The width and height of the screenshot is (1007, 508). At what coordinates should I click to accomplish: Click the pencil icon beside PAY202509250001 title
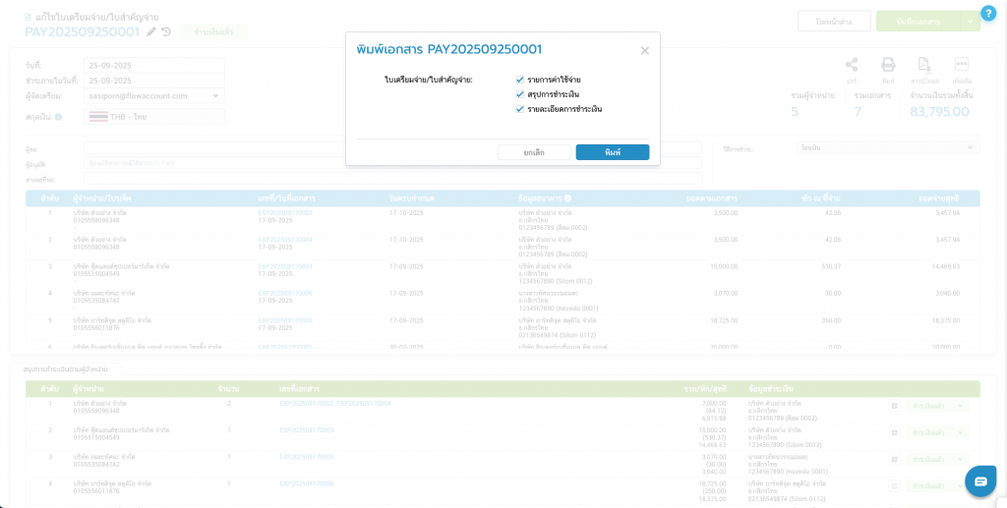click(x=151, y=31)
